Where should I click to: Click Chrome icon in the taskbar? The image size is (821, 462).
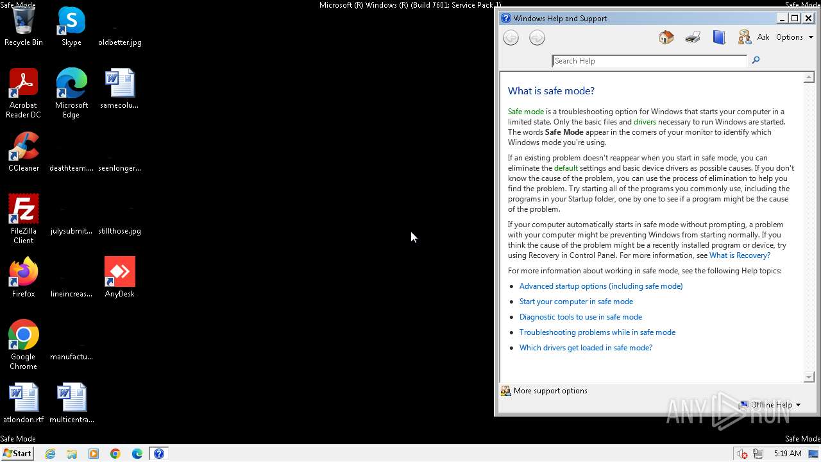point(115,454)
